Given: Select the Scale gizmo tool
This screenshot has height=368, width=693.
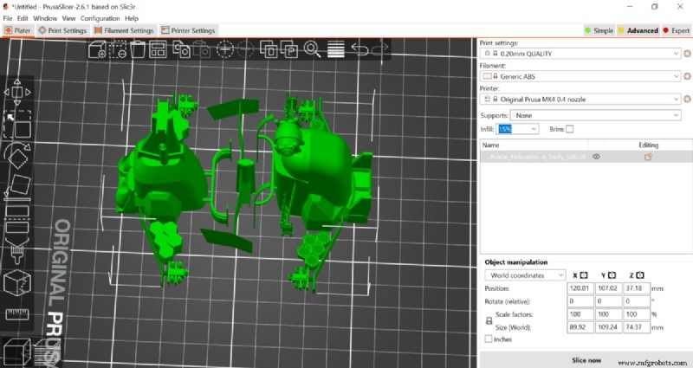Looking at the screenshot, I should [x=17, y=124].
